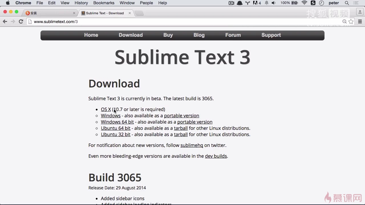Click the Sogou S icon in the menu bar

313,3
